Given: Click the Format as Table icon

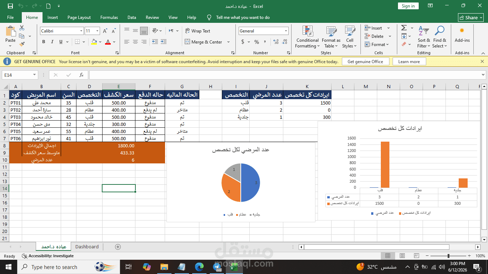Looking at the screenshot, I should point(331,37).
